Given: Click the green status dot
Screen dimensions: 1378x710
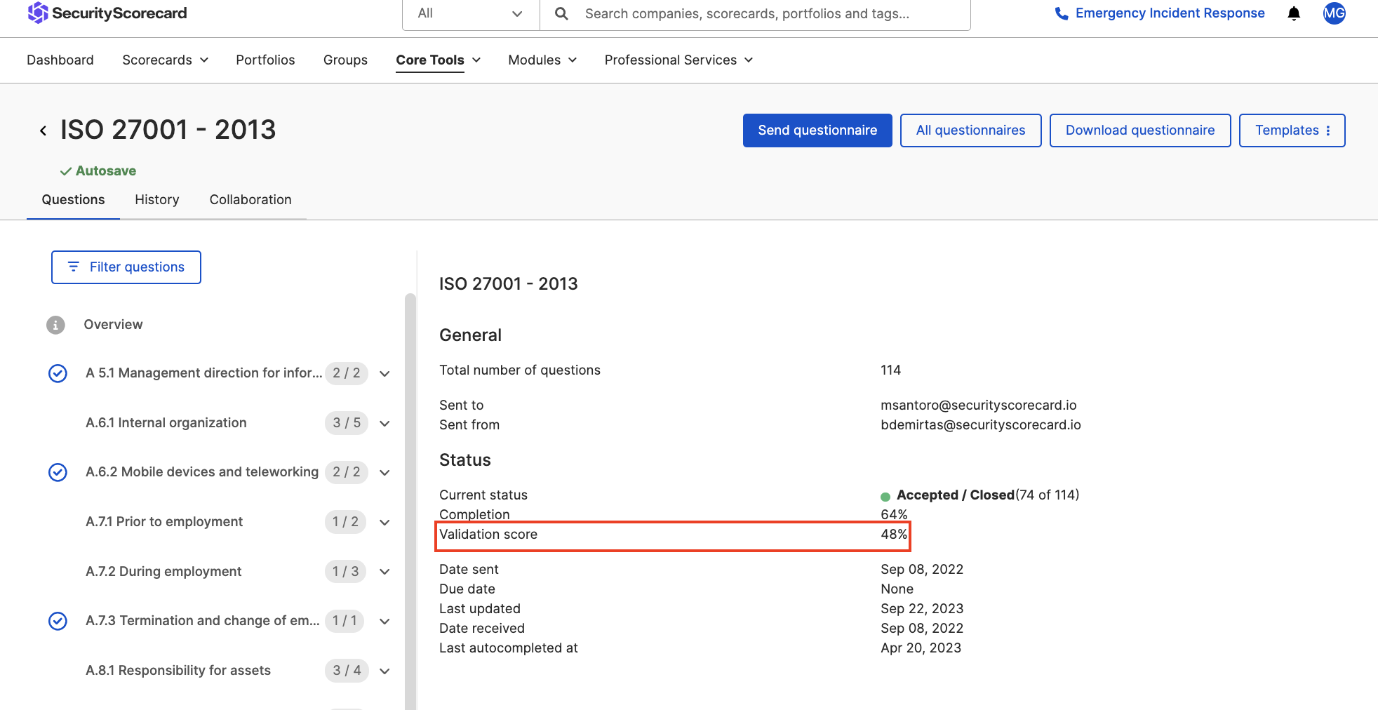Looking at the screenshot, I should [x=885, y=497].
